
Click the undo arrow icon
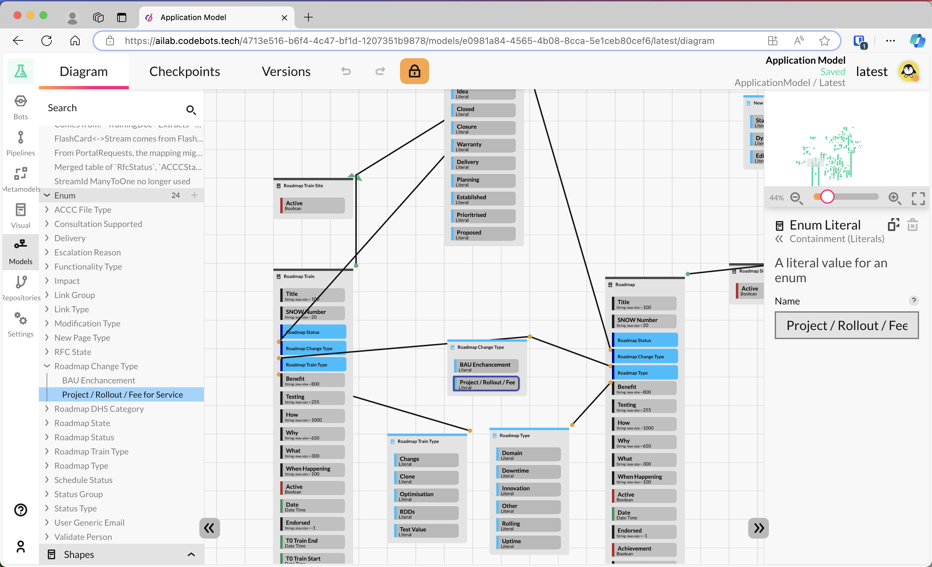coord(346,71)
